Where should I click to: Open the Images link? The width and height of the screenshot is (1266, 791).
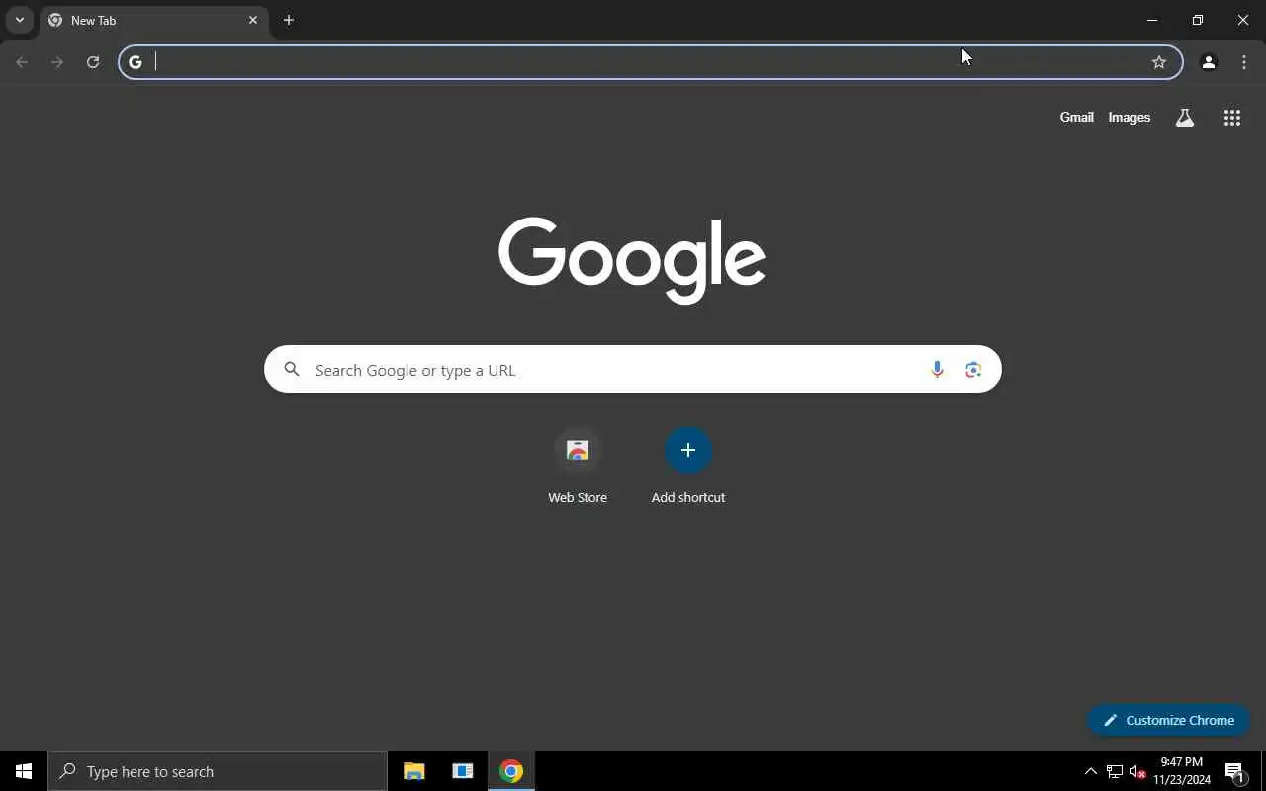click(1129, 117)
